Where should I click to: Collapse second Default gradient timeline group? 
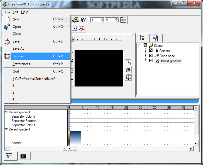tap(6, 129)
